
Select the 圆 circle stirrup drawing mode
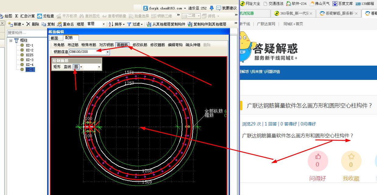76,67
